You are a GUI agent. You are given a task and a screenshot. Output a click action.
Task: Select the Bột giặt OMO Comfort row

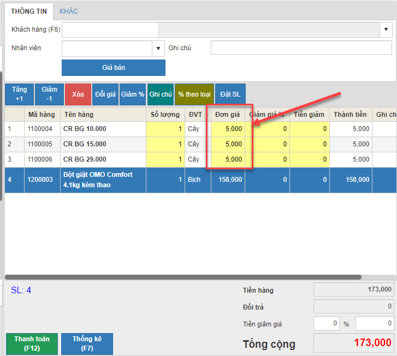98,180
